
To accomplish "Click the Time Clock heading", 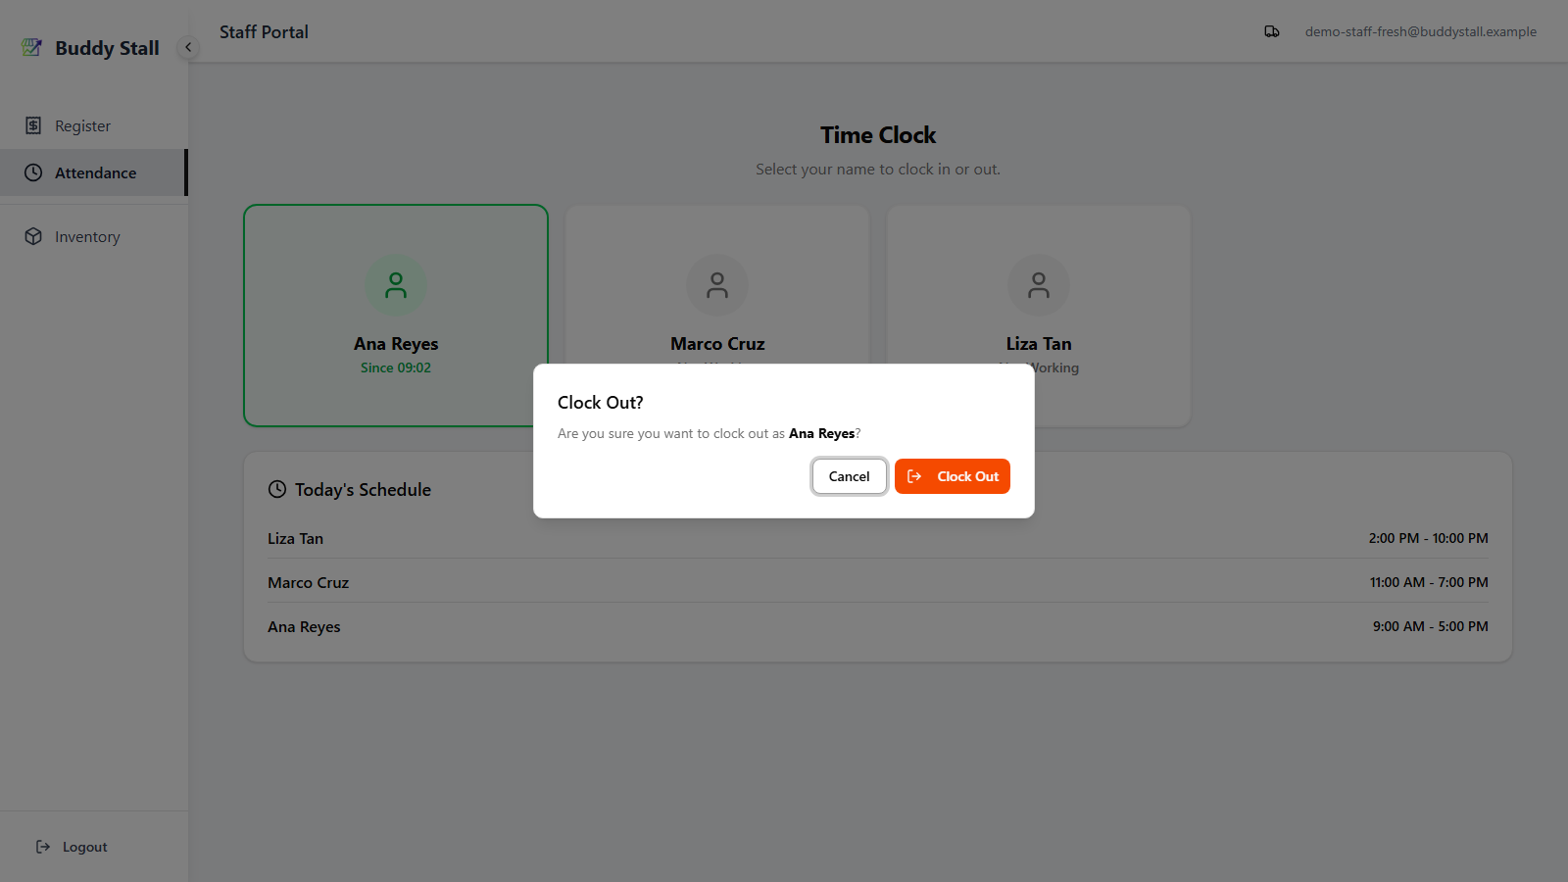I will (878, 135).
